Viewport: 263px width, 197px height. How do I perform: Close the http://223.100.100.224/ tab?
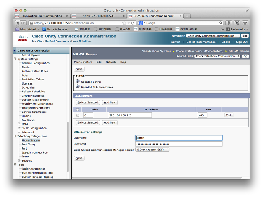click(124, 16)
